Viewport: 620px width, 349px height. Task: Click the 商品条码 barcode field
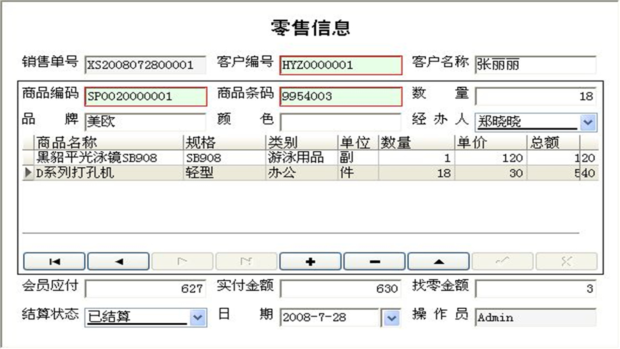pos(341,96)
